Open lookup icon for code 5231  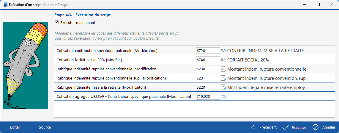(x=223, y=78)
